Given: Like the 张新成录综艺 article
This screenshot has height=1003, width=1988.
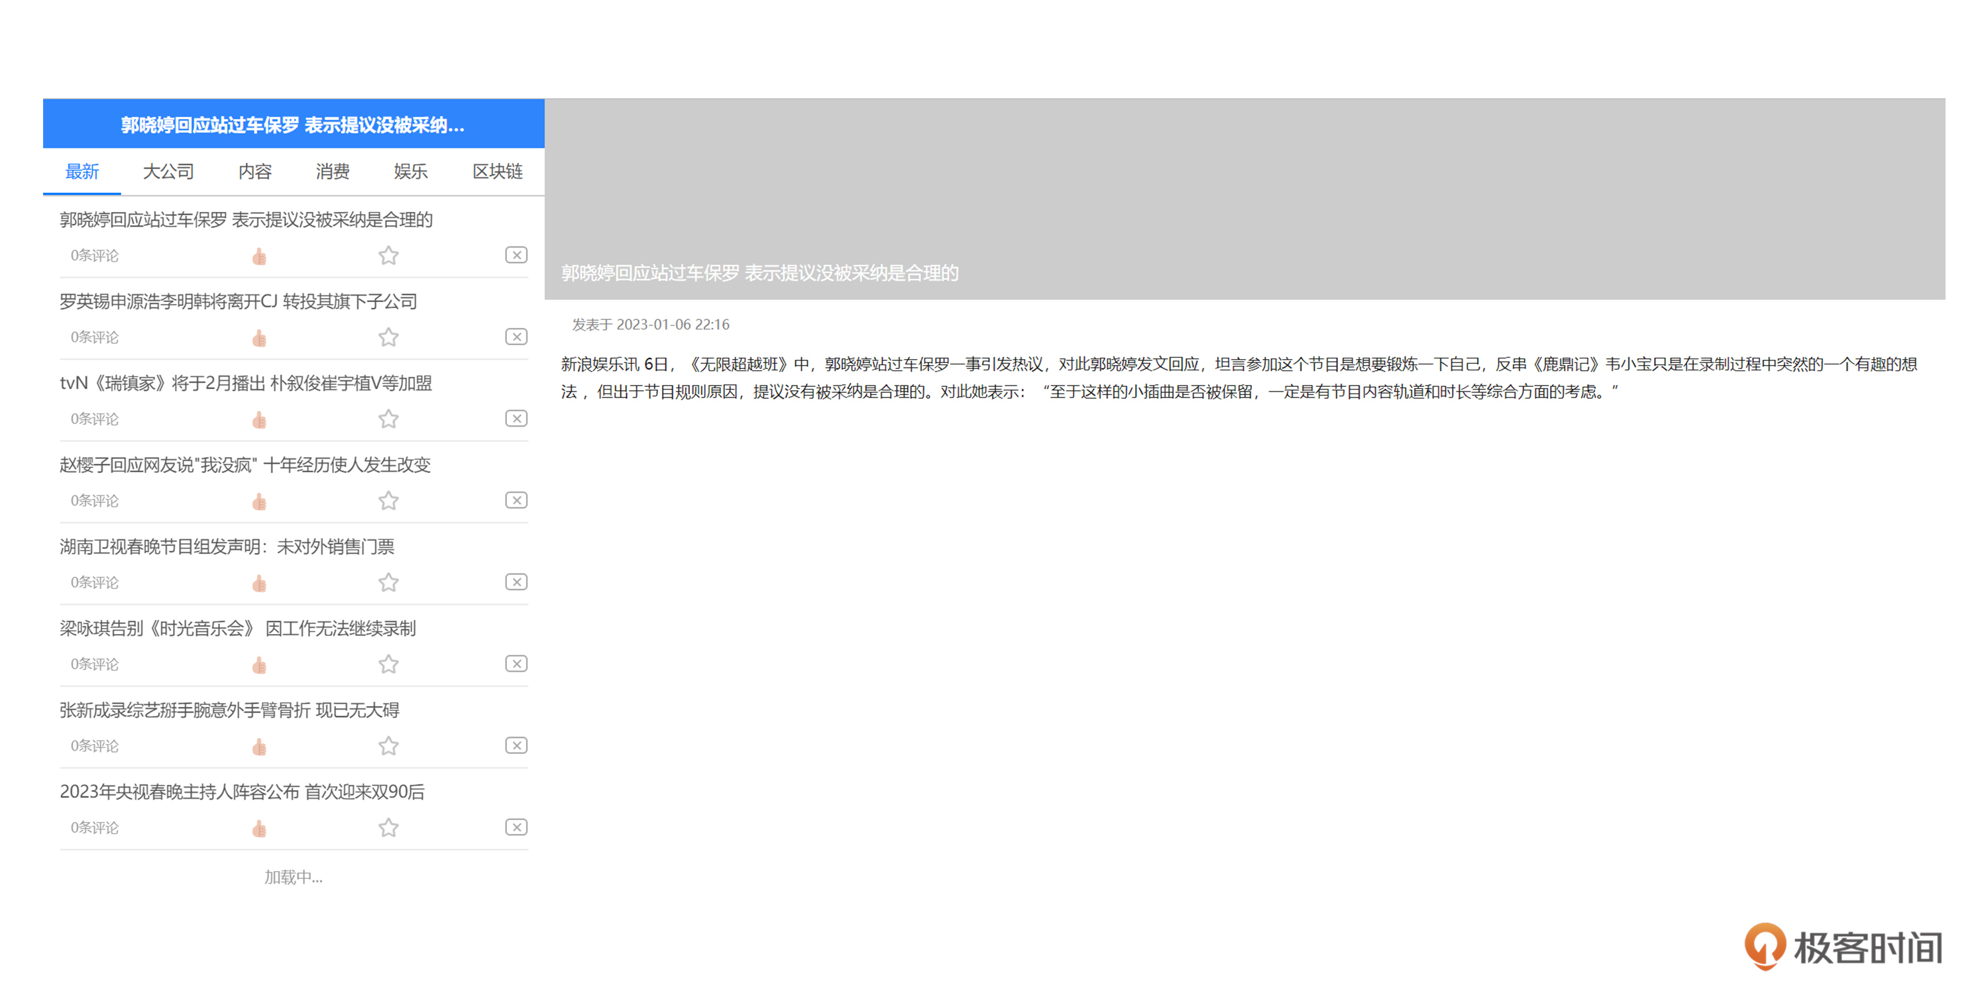Looking at the screenshot, I should tap(259, 747).
